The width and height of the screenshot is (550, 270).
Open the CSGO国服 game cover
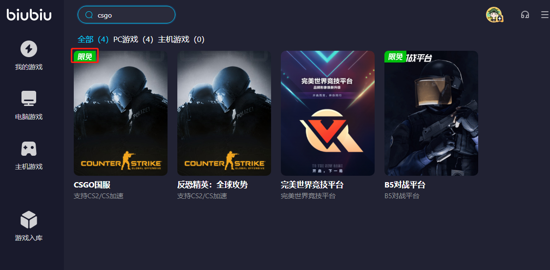pos(121,113)
